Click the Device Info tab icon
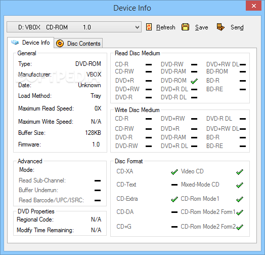This screenshot has width=265, height=255. [15, 43]
